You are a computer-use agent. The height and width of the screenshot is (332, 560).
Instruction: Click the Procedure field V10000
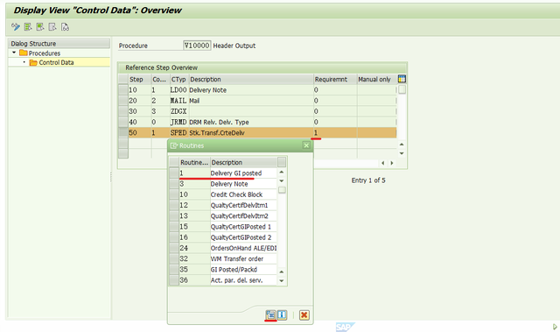(x=197, y=46)
